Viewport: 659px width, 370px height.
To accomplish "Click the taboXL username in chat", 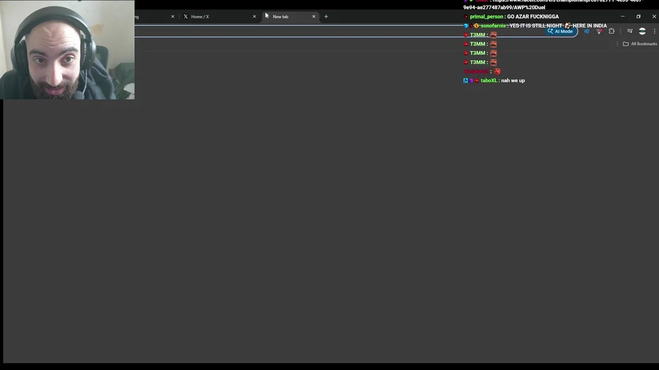I will pyautogui.click(x=489, y=81).
